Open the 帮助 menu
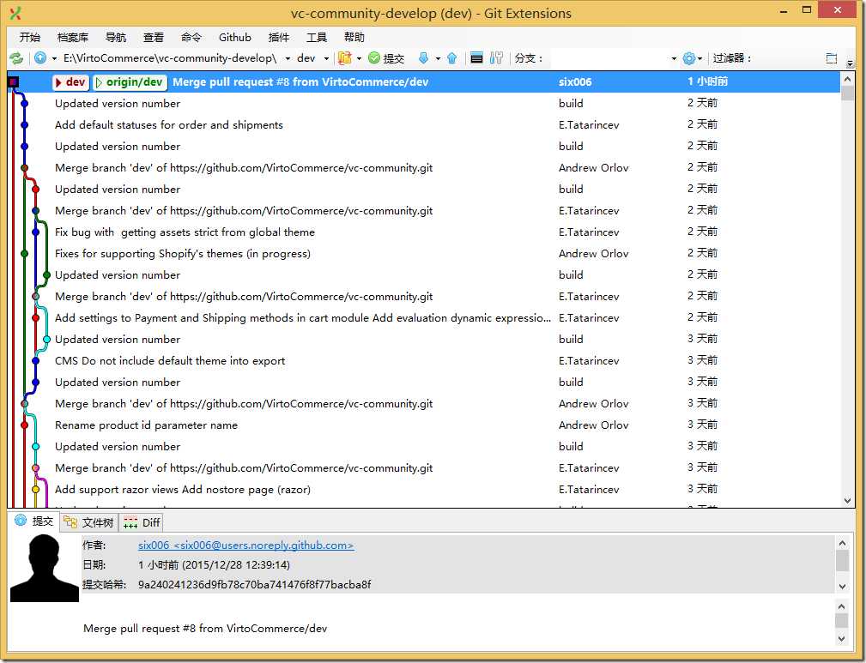 tap(354, 37)
